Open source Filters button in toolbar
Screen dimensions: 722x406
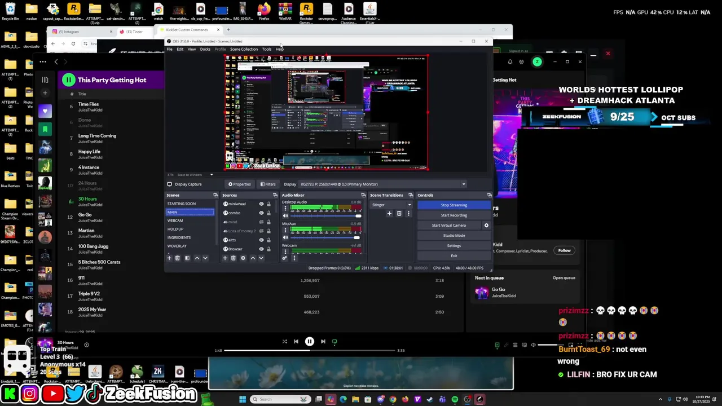[x=268, y=184]
